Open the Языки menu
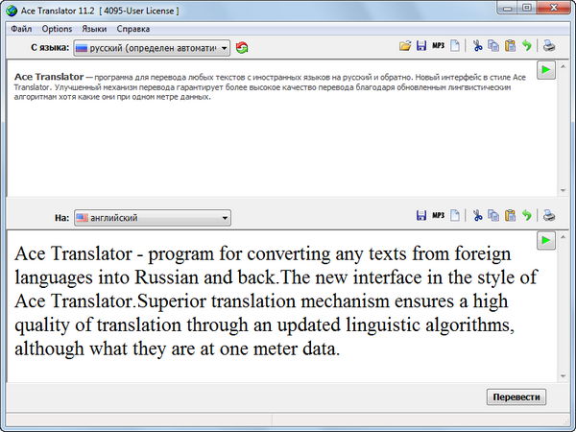 click(94, 29)
